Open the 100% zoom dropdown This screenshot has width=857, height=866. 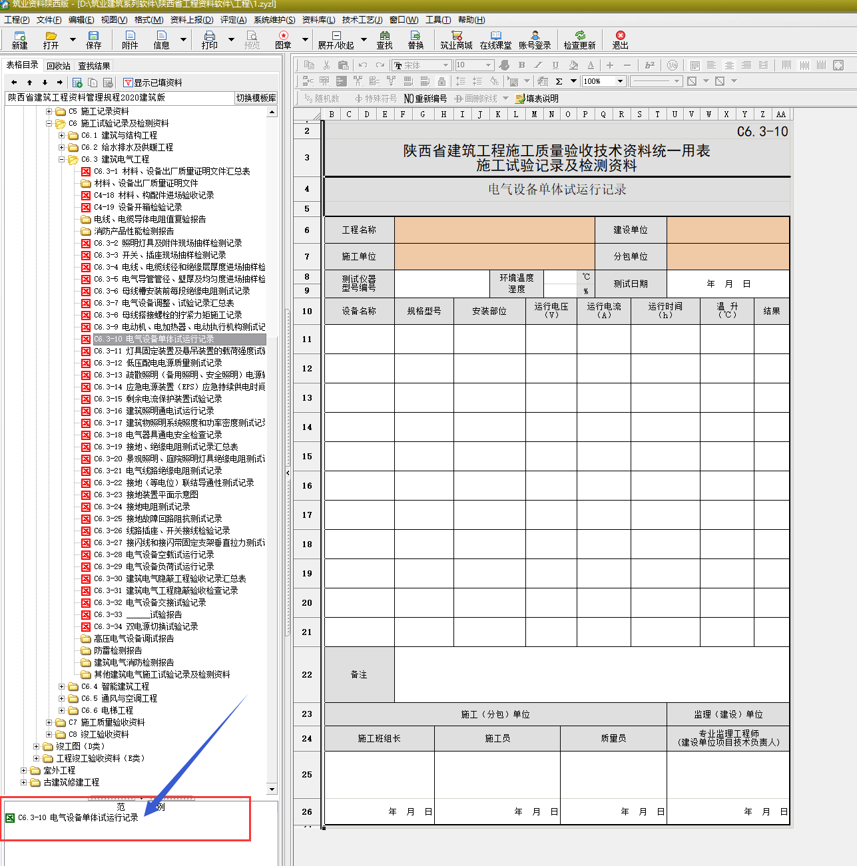pyautogui.click(x=620, y=81)
